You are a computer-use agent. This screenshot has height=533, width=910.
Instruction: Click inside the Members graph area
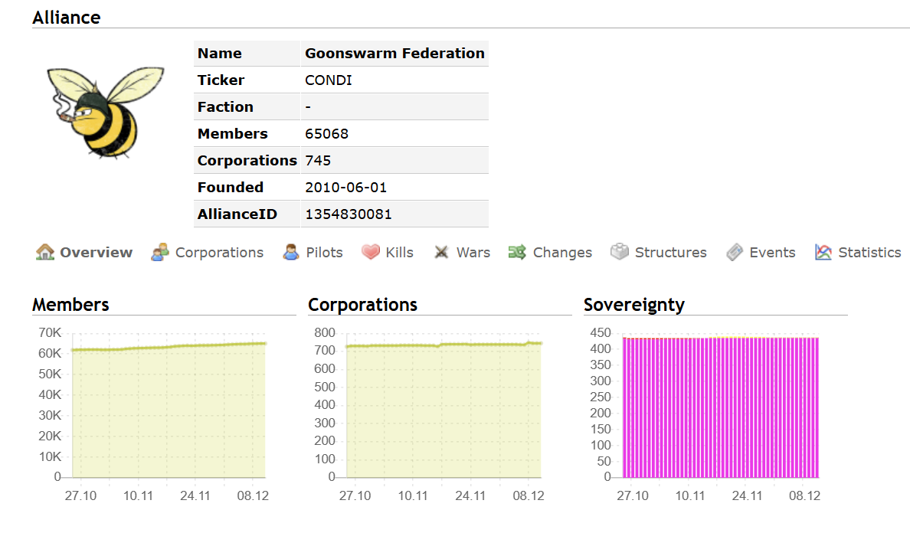169,414
